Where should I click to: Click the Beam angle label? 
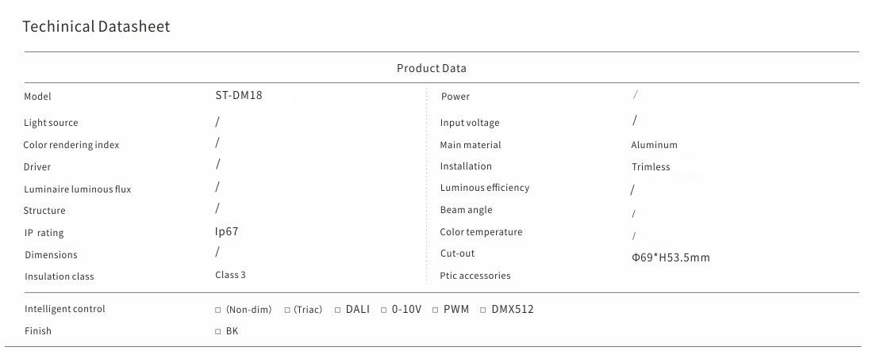click(466, 210)
